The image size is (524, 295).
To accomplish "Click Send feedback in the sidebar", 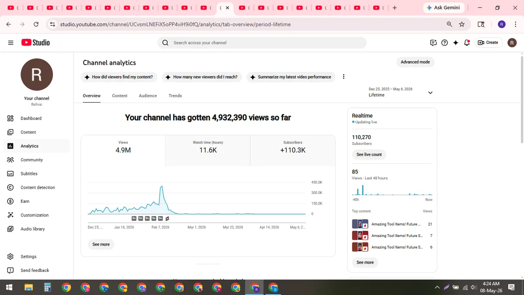I will point(37,271).
